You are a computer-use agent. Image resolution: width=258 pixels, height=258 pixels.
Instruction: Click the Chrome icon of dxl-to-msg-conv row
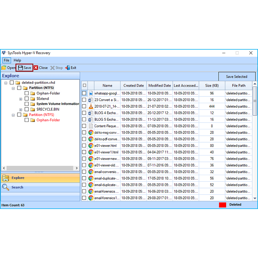[x=91, y=133]
